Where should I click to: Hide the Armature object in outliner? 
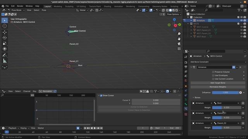pyautogui.click(x=241, y=20)
